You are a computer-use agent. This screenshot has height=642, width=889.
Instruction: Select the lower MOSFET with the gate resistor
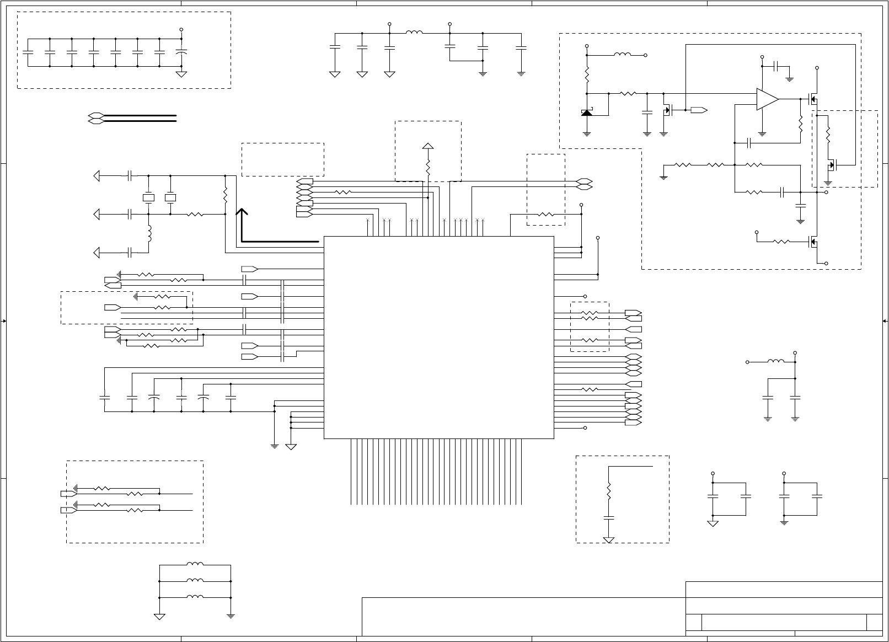[x=813, y=242]
